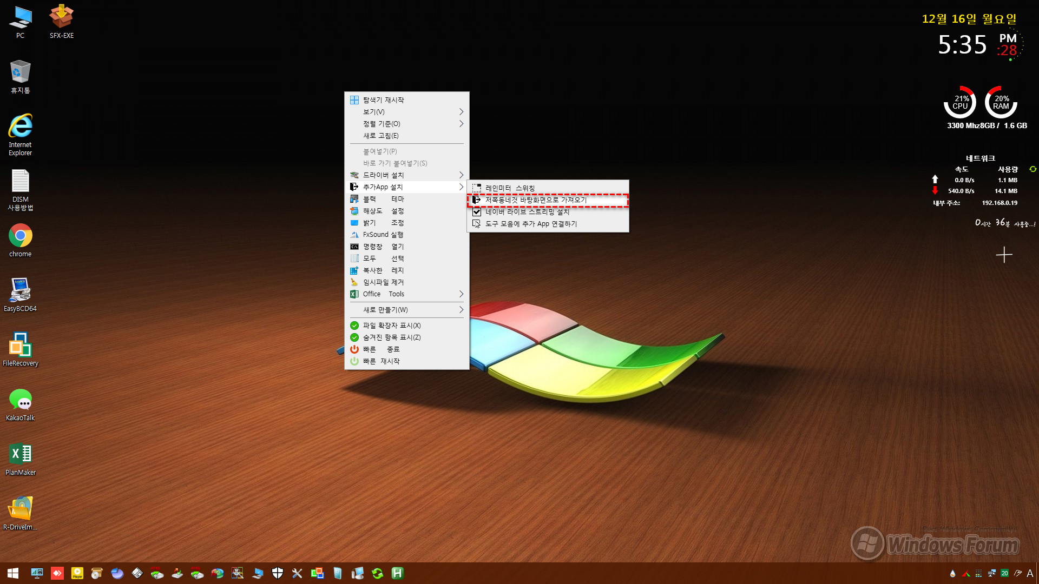Open the 휴지통 recycle bin icon
Image resolution: width=1039 pixels, height=584 pixels.
tap(20, 77)
